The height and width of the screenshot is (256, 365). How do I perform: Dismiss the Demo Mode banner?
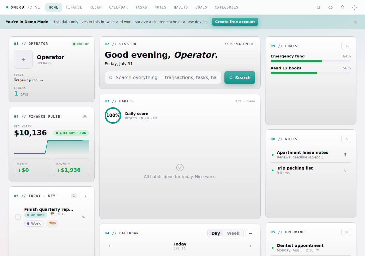click(x=355, y=22)
